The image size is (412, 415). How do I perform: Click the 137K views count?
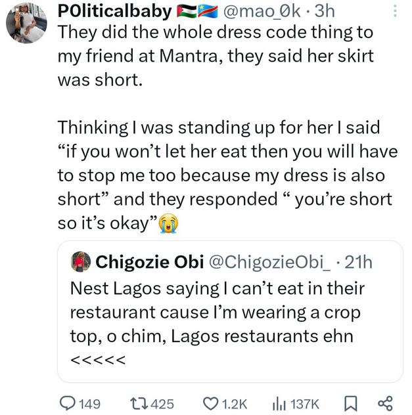point(304,404)
